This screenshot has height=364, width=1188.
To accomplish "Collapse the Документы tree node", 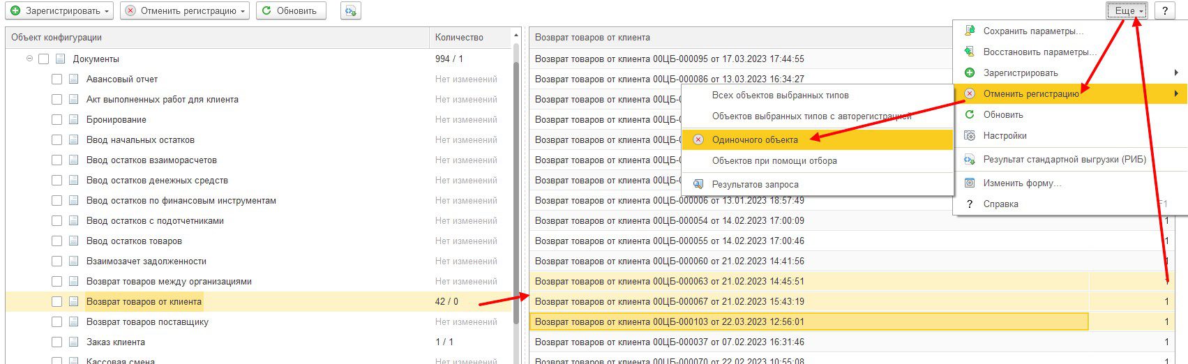I will point(29,59).
